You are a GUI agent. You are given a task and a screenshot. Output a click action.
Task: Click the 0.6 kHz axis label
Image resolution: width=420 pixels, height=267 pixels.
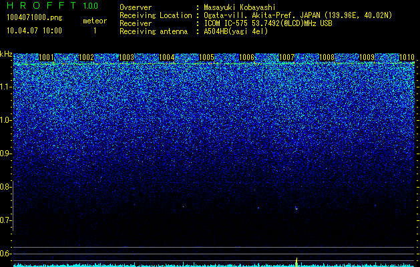coord(5,254)
